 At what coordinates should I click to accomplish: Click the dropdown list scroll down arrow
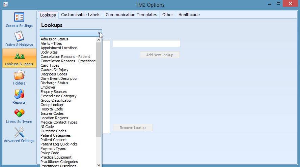pyautogui.click(x=99, y=165)
